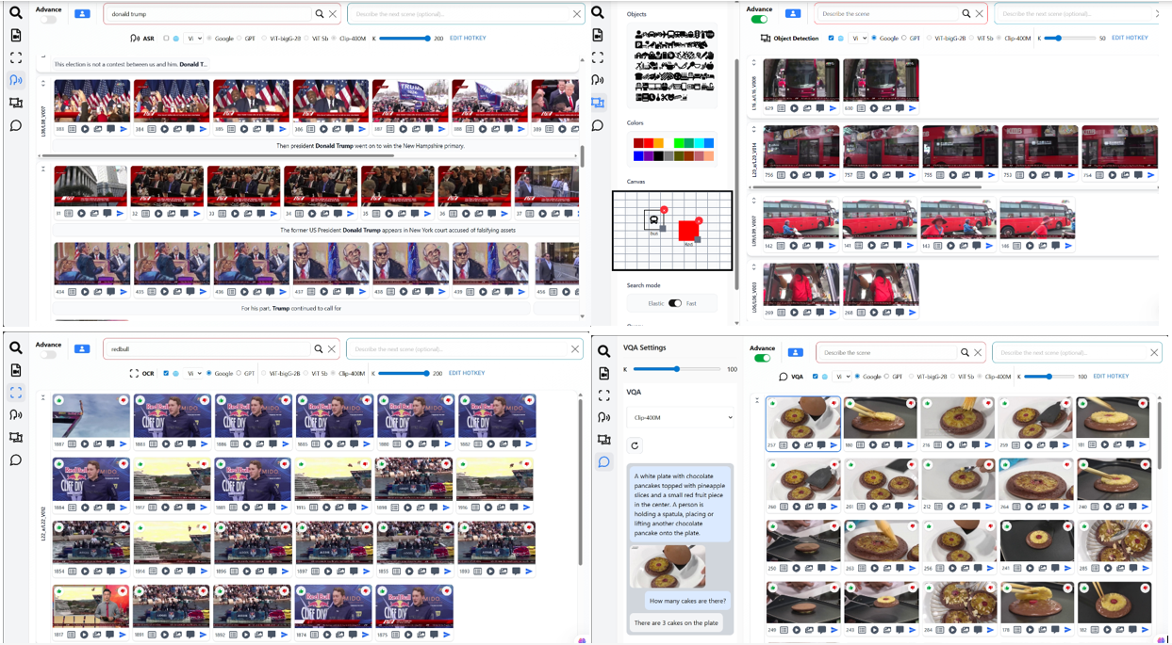Open comment icon under bus frame 756
The height and width of the screenshot is (645, 1172).
tap(819, 175)
